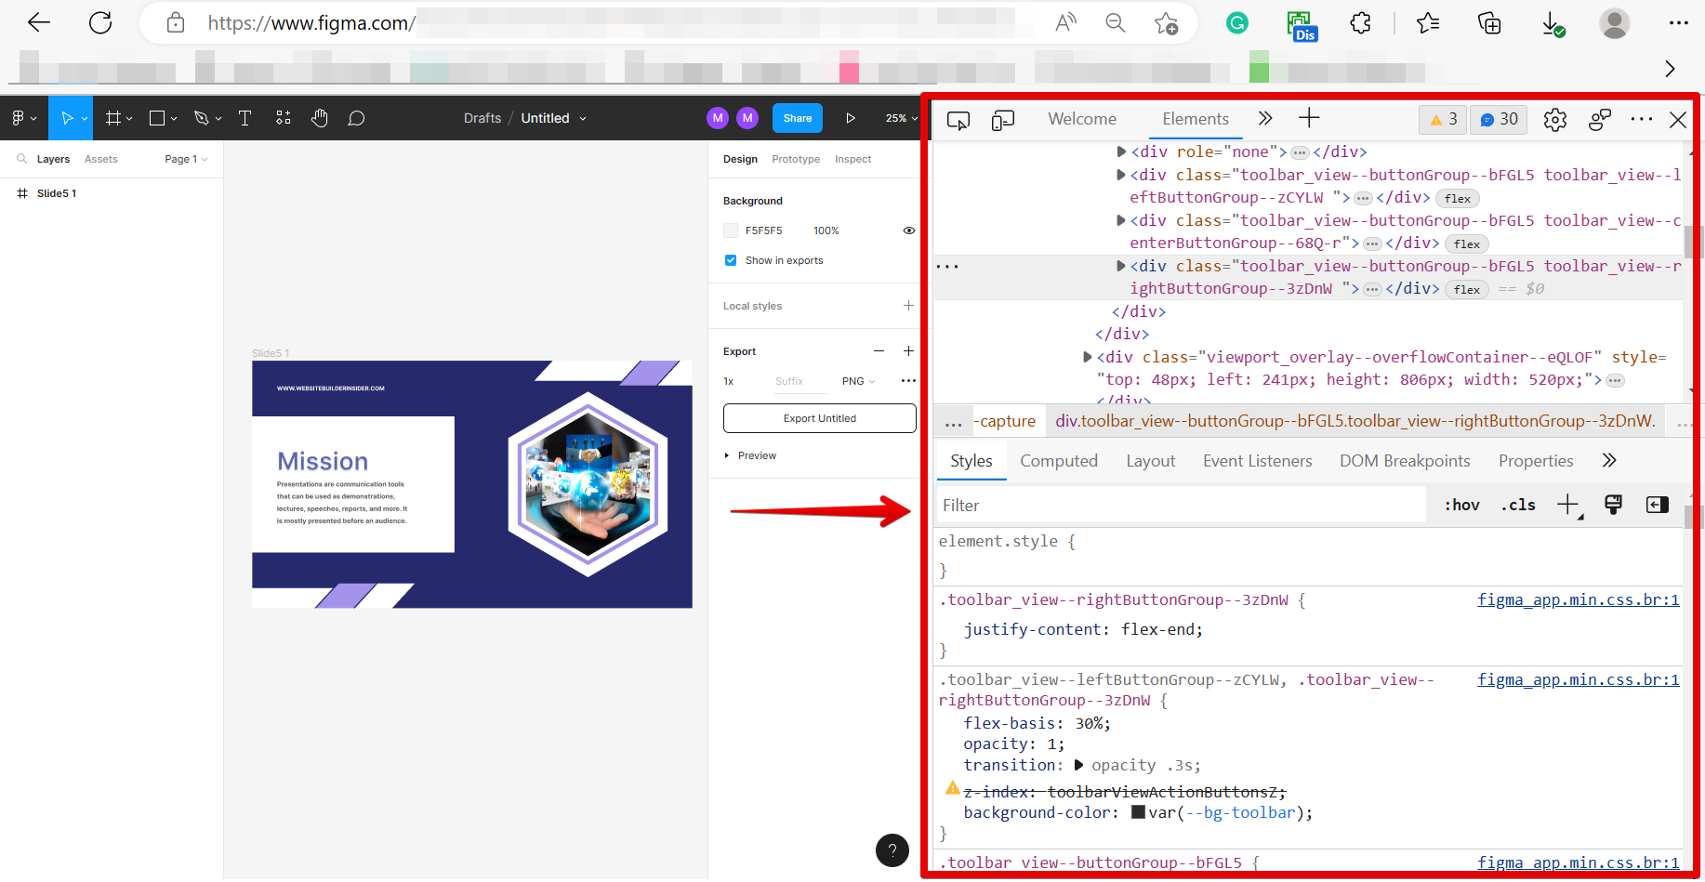Open the Resources tool icon
Image resolution: width=1705 pixels, height=882 pixels.
(284, 118)
